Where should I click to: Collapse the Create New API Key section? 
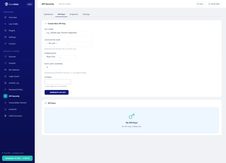55,23
